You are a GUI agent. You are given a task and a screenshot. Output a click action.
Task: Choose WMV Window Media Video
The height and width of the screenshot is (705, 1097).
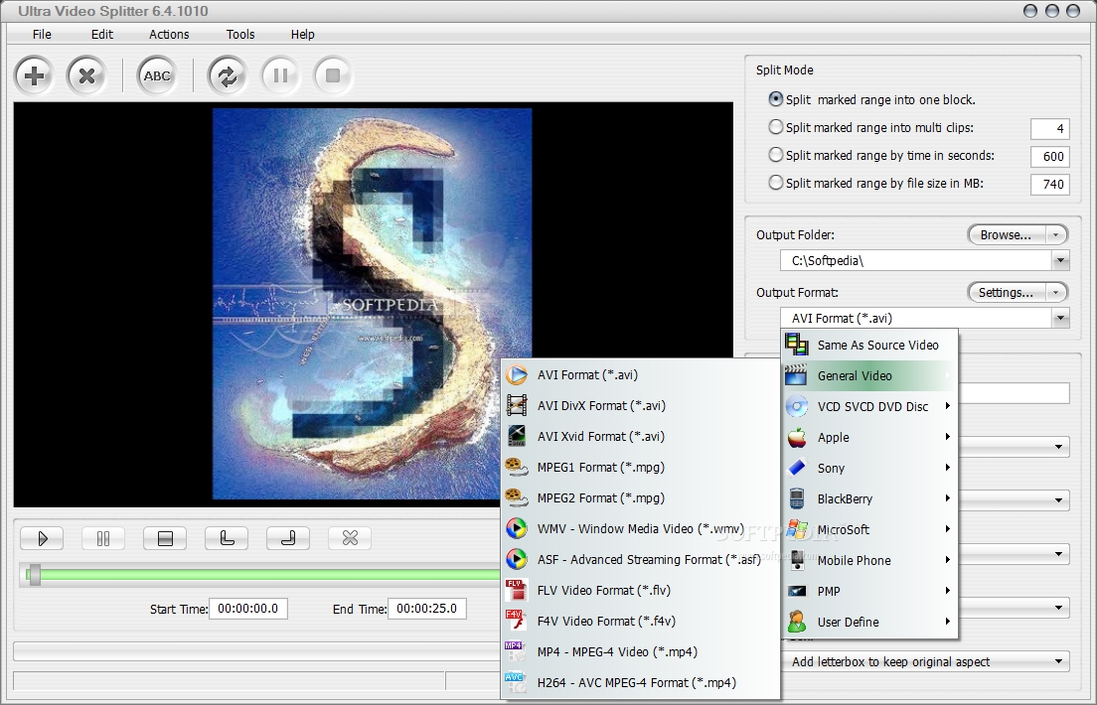640,528
